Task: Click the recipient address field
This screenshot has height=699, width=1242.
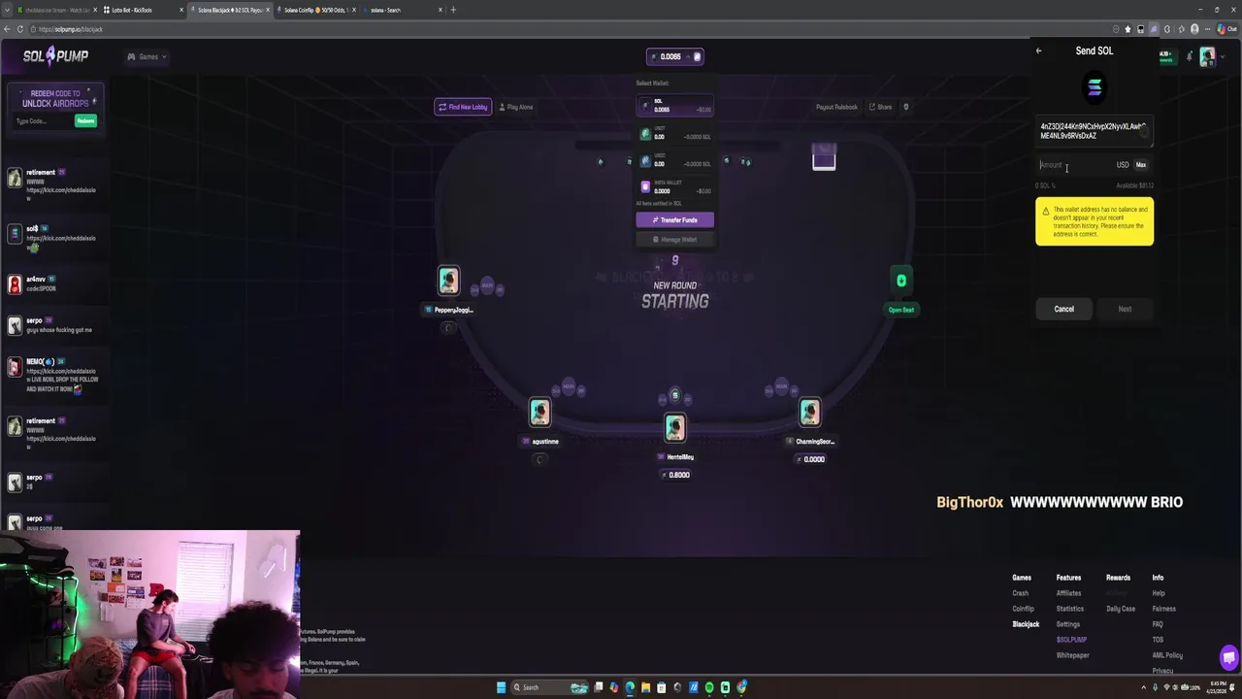Action: tap(1095, 131)
